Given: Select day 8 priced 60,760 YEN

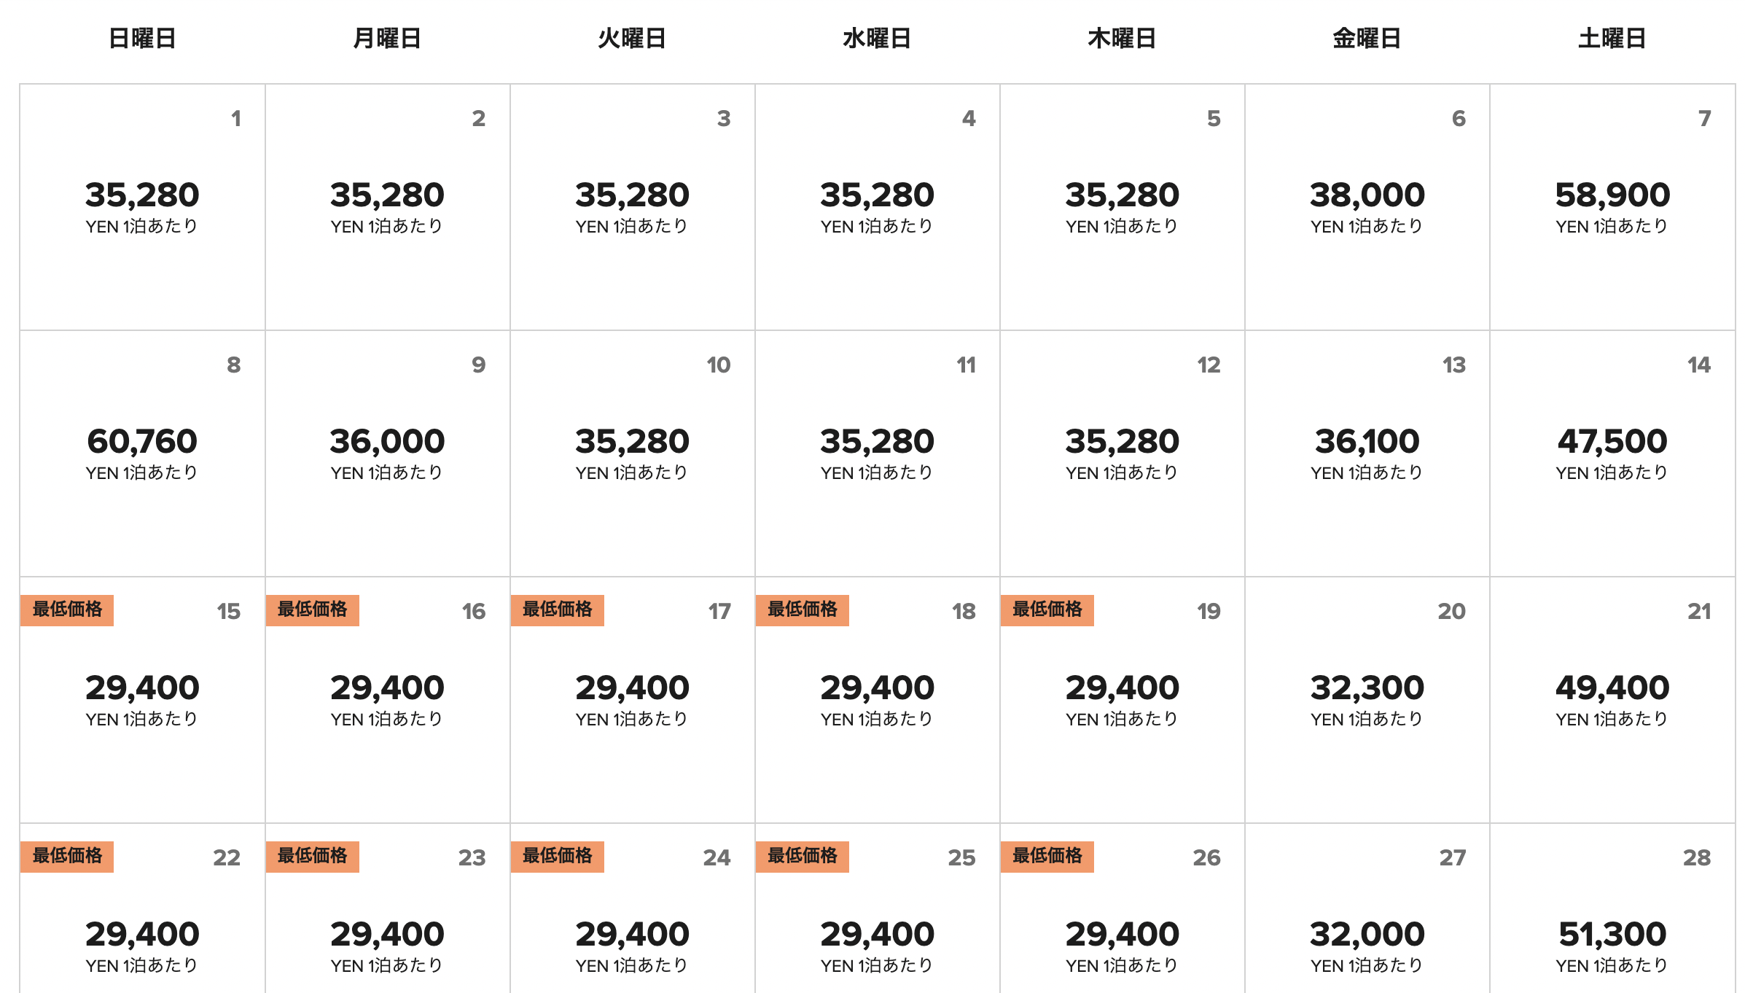Looking at the screenshot, I should click(142, 453).
